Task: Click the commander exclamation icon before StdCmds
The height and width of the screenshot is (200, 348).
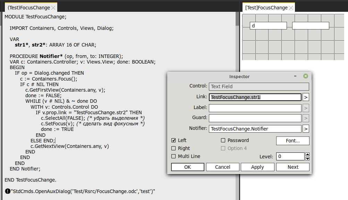Action: tap(8, 191)
